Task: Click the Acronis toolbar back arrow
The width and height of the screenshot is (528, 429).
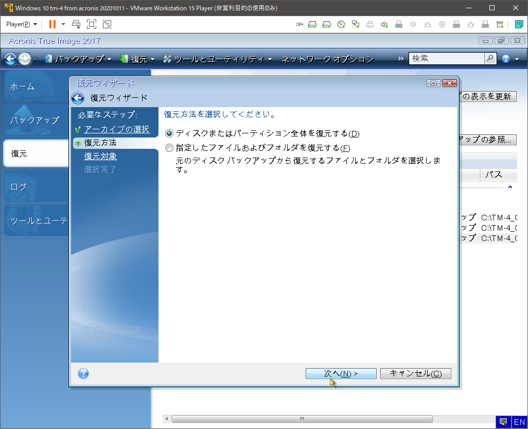Action: (x=10, y=59)
